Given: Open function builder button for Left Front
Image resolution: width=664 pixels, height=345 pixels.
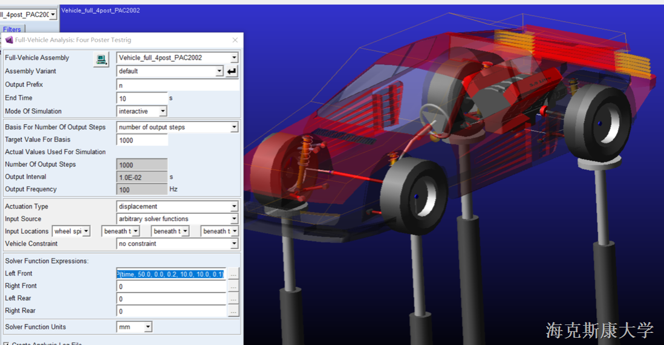Looking at the screenshot, I should pyautogui.click(x=233, y=274).
